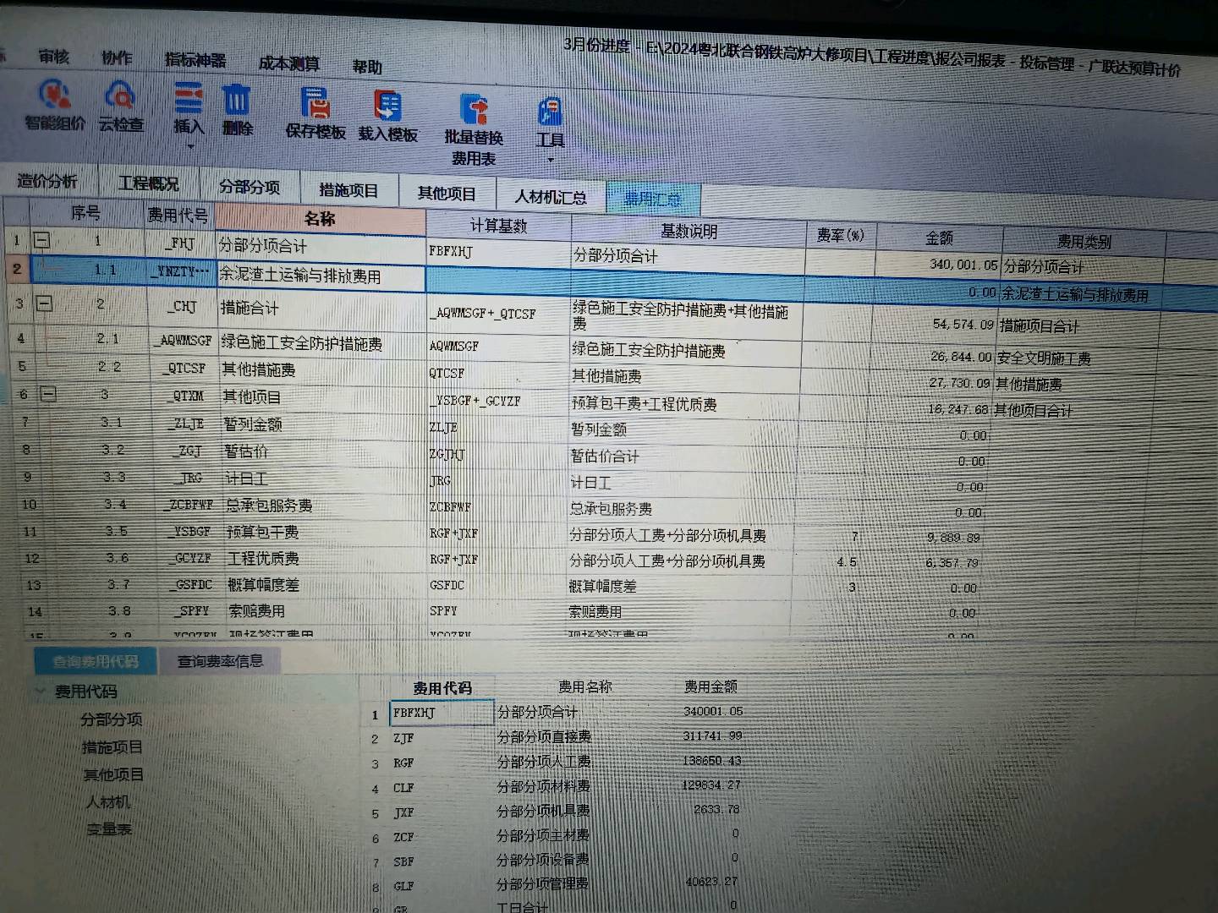Select the 预算包干费 name cell
This screenshot has height=913, width=1218.
[x=321, y=532]
